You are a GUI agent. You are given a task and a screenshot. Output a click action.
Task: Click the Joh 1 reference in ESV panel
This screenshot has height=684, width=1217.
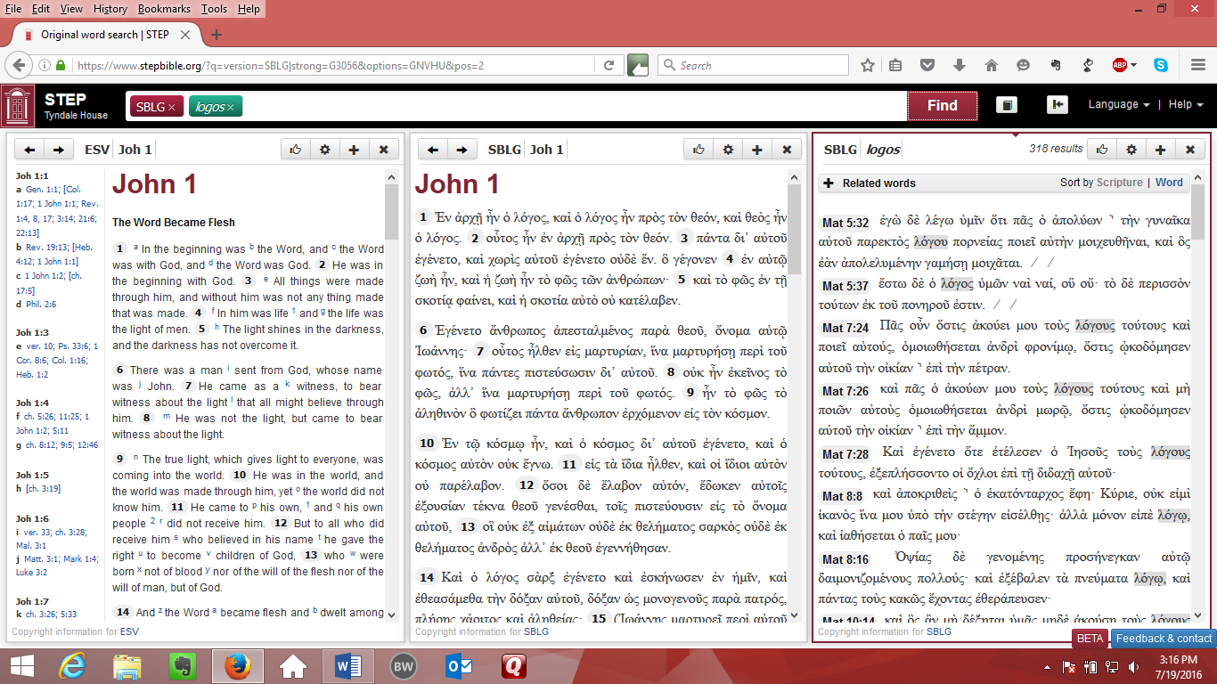tap(135, 150)
